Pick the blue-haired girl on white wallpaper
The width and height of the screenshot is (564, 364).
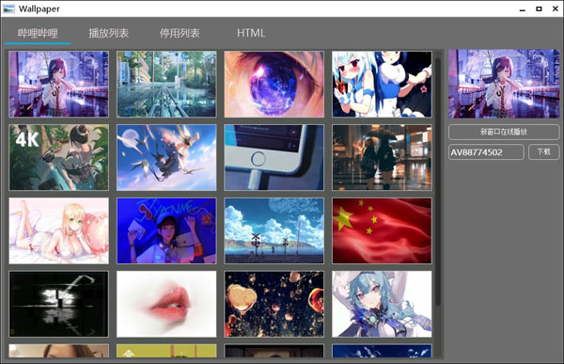click(382, 304)
